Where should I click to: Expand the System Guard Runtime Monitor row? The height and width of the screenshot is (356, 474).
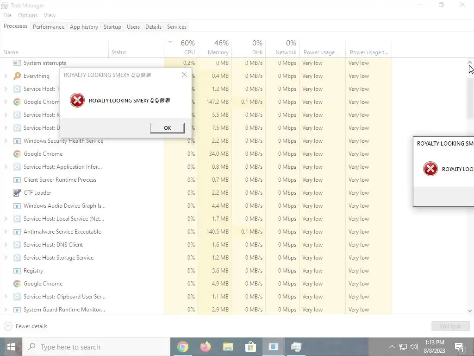tap(6, 310)
